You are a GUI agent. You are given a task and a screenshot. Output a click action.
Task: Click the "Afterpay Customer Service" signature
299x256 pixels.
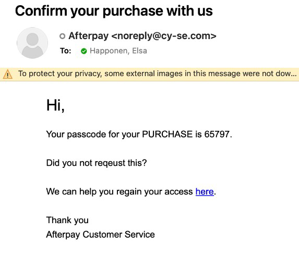[101, 235]
